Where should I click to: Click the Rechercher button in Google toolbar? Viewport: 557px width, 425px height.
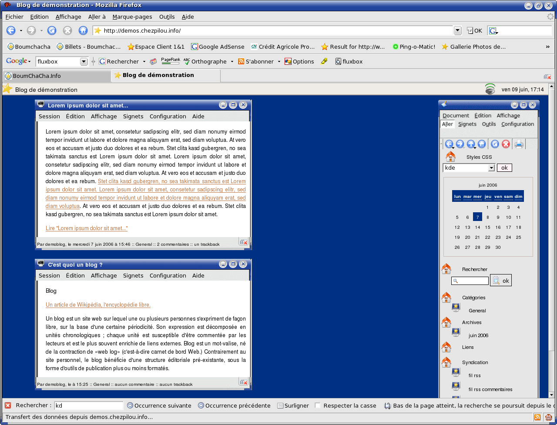(119, 61)
